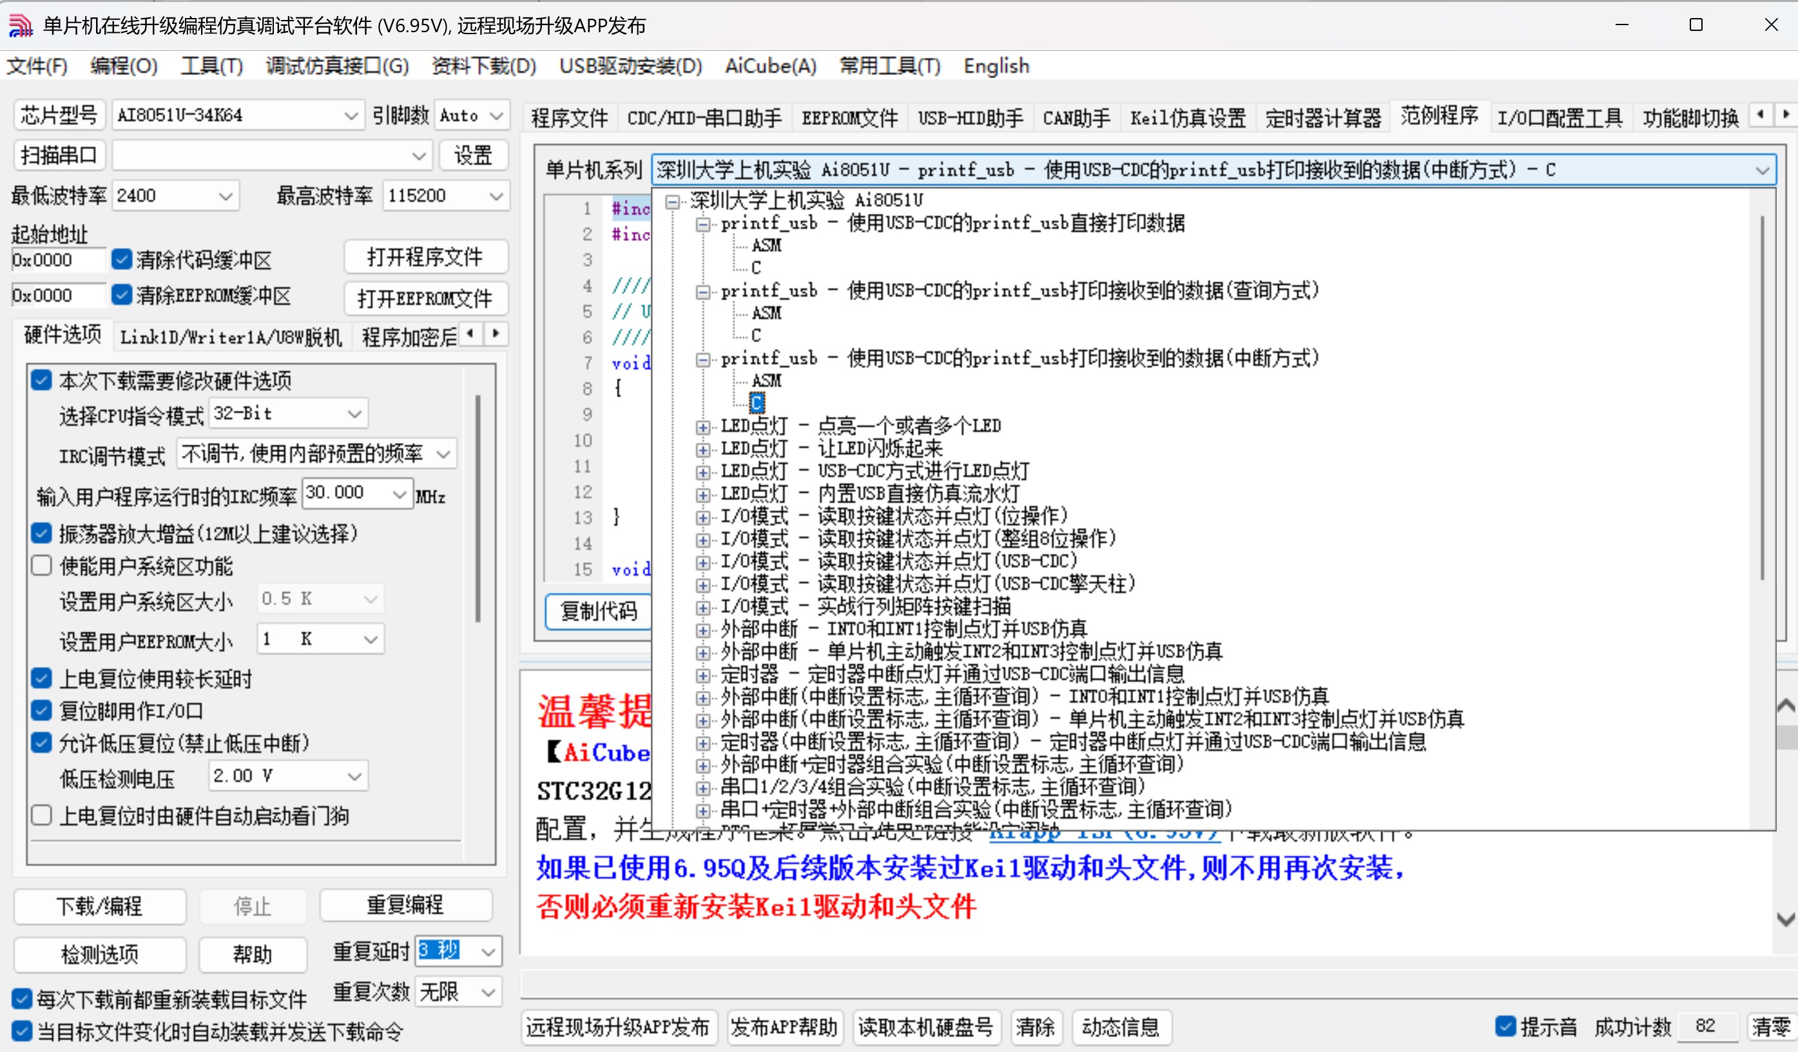Click hardware options vertical scrollbar thumb
This screenshot has width=1798, height=1052.
coord(477,508)
